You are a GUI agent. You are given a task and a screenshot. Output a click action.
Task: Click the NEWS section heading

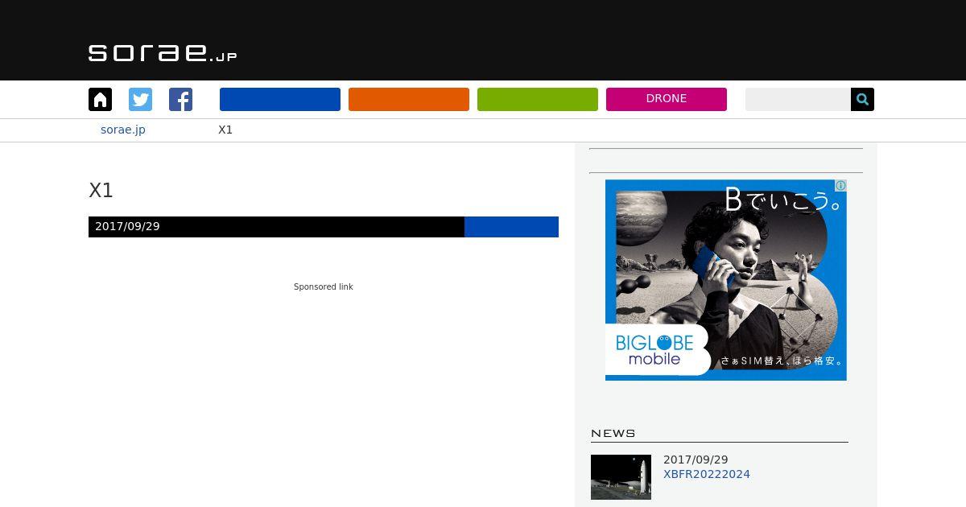tap(613, 433)
